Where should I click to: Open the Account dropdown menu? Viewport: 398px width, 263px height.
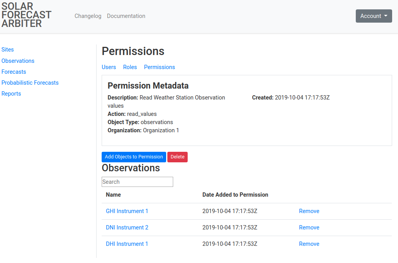coord(373,16)
